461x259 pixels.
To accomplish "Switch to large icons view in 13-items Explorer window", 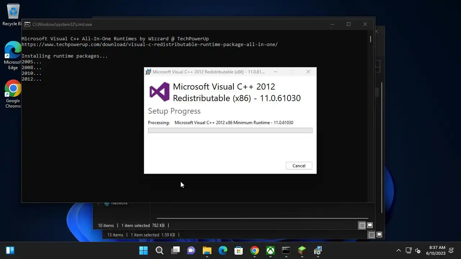I will (379, 235).
